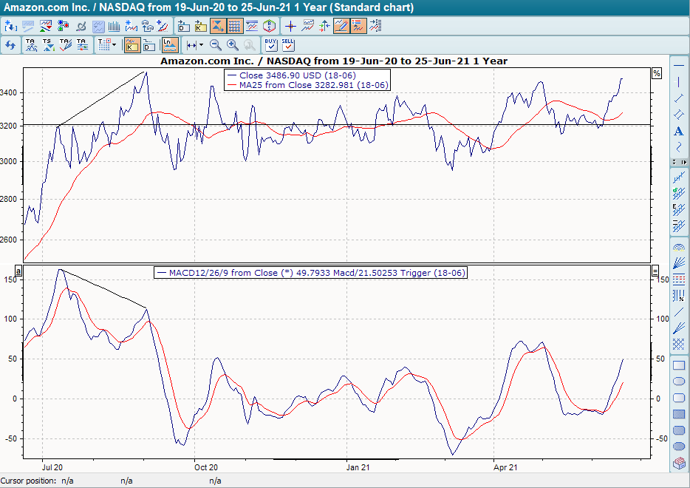Click the MACD12/26/9 legend label
Screen dimensions: 690x488
click(x=310, y=272)
